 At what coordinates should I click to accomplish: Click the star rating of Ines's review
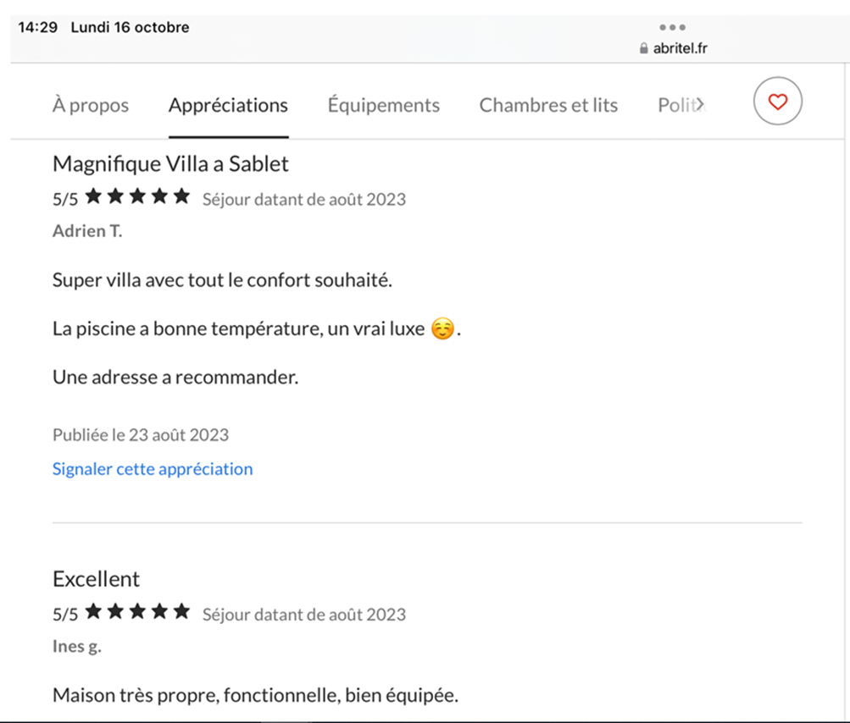(137, 611)
